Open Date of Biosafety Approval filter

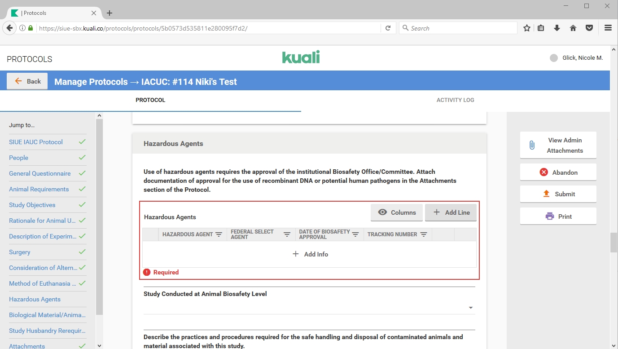(355, 234)
